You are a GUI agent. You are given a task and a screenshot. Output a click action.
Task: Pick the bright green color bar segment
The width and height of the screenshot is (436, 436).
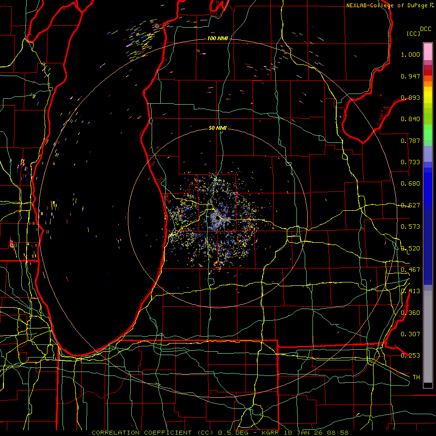[428, 132]
